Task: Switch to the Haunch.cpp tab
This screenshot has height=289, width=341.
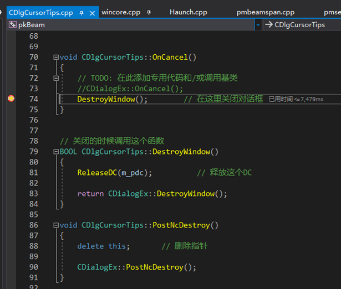Action: (188, 12)
